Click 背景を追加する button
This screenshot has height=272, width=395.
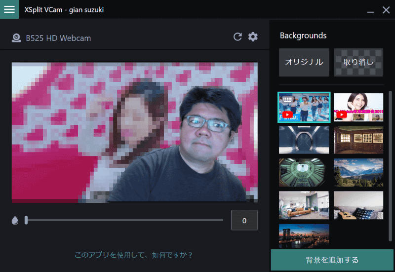[332, 260]
